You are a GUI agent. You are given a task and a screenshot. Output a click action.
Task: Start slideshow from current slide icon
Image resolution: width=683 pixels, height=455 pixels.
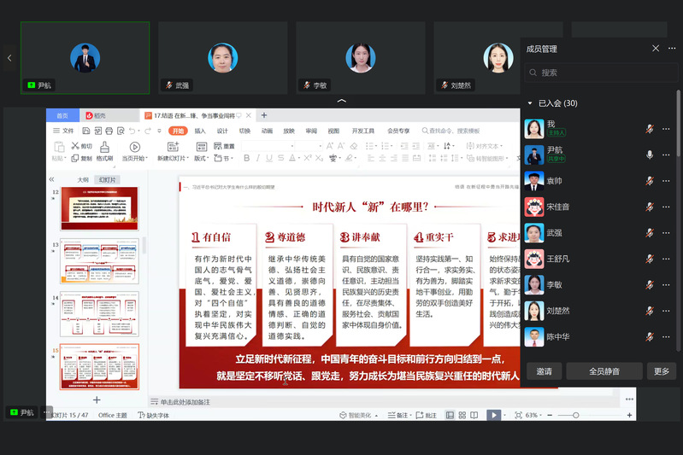134,147
